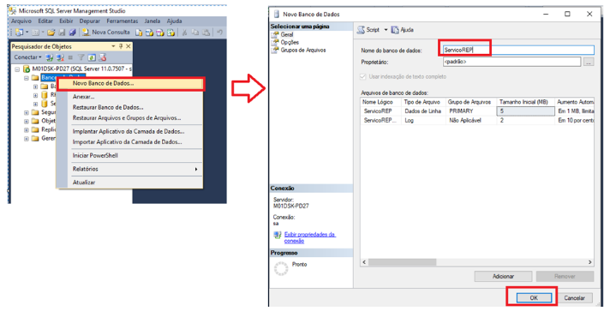Click the M01DSK-PD27 server icon in the tree
The width and height of the screenshot is (610, 317).
pos(27,69)
